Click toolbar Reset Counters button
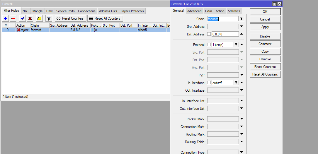This screenshot has width=318, height=154. [x=70, y=18]
